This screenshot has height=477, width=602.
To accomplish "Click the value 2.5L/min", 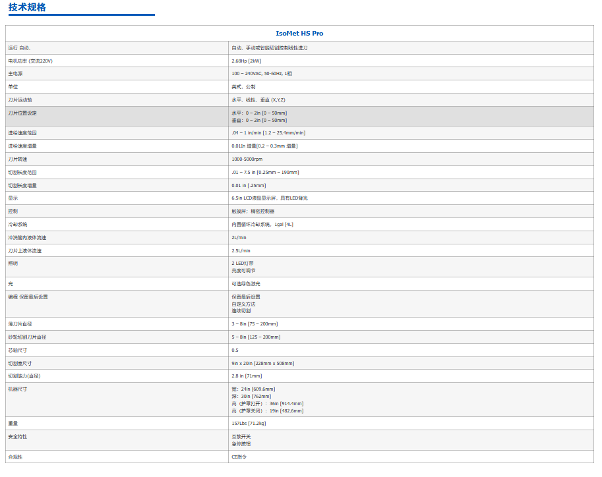I will coord(241,251).
